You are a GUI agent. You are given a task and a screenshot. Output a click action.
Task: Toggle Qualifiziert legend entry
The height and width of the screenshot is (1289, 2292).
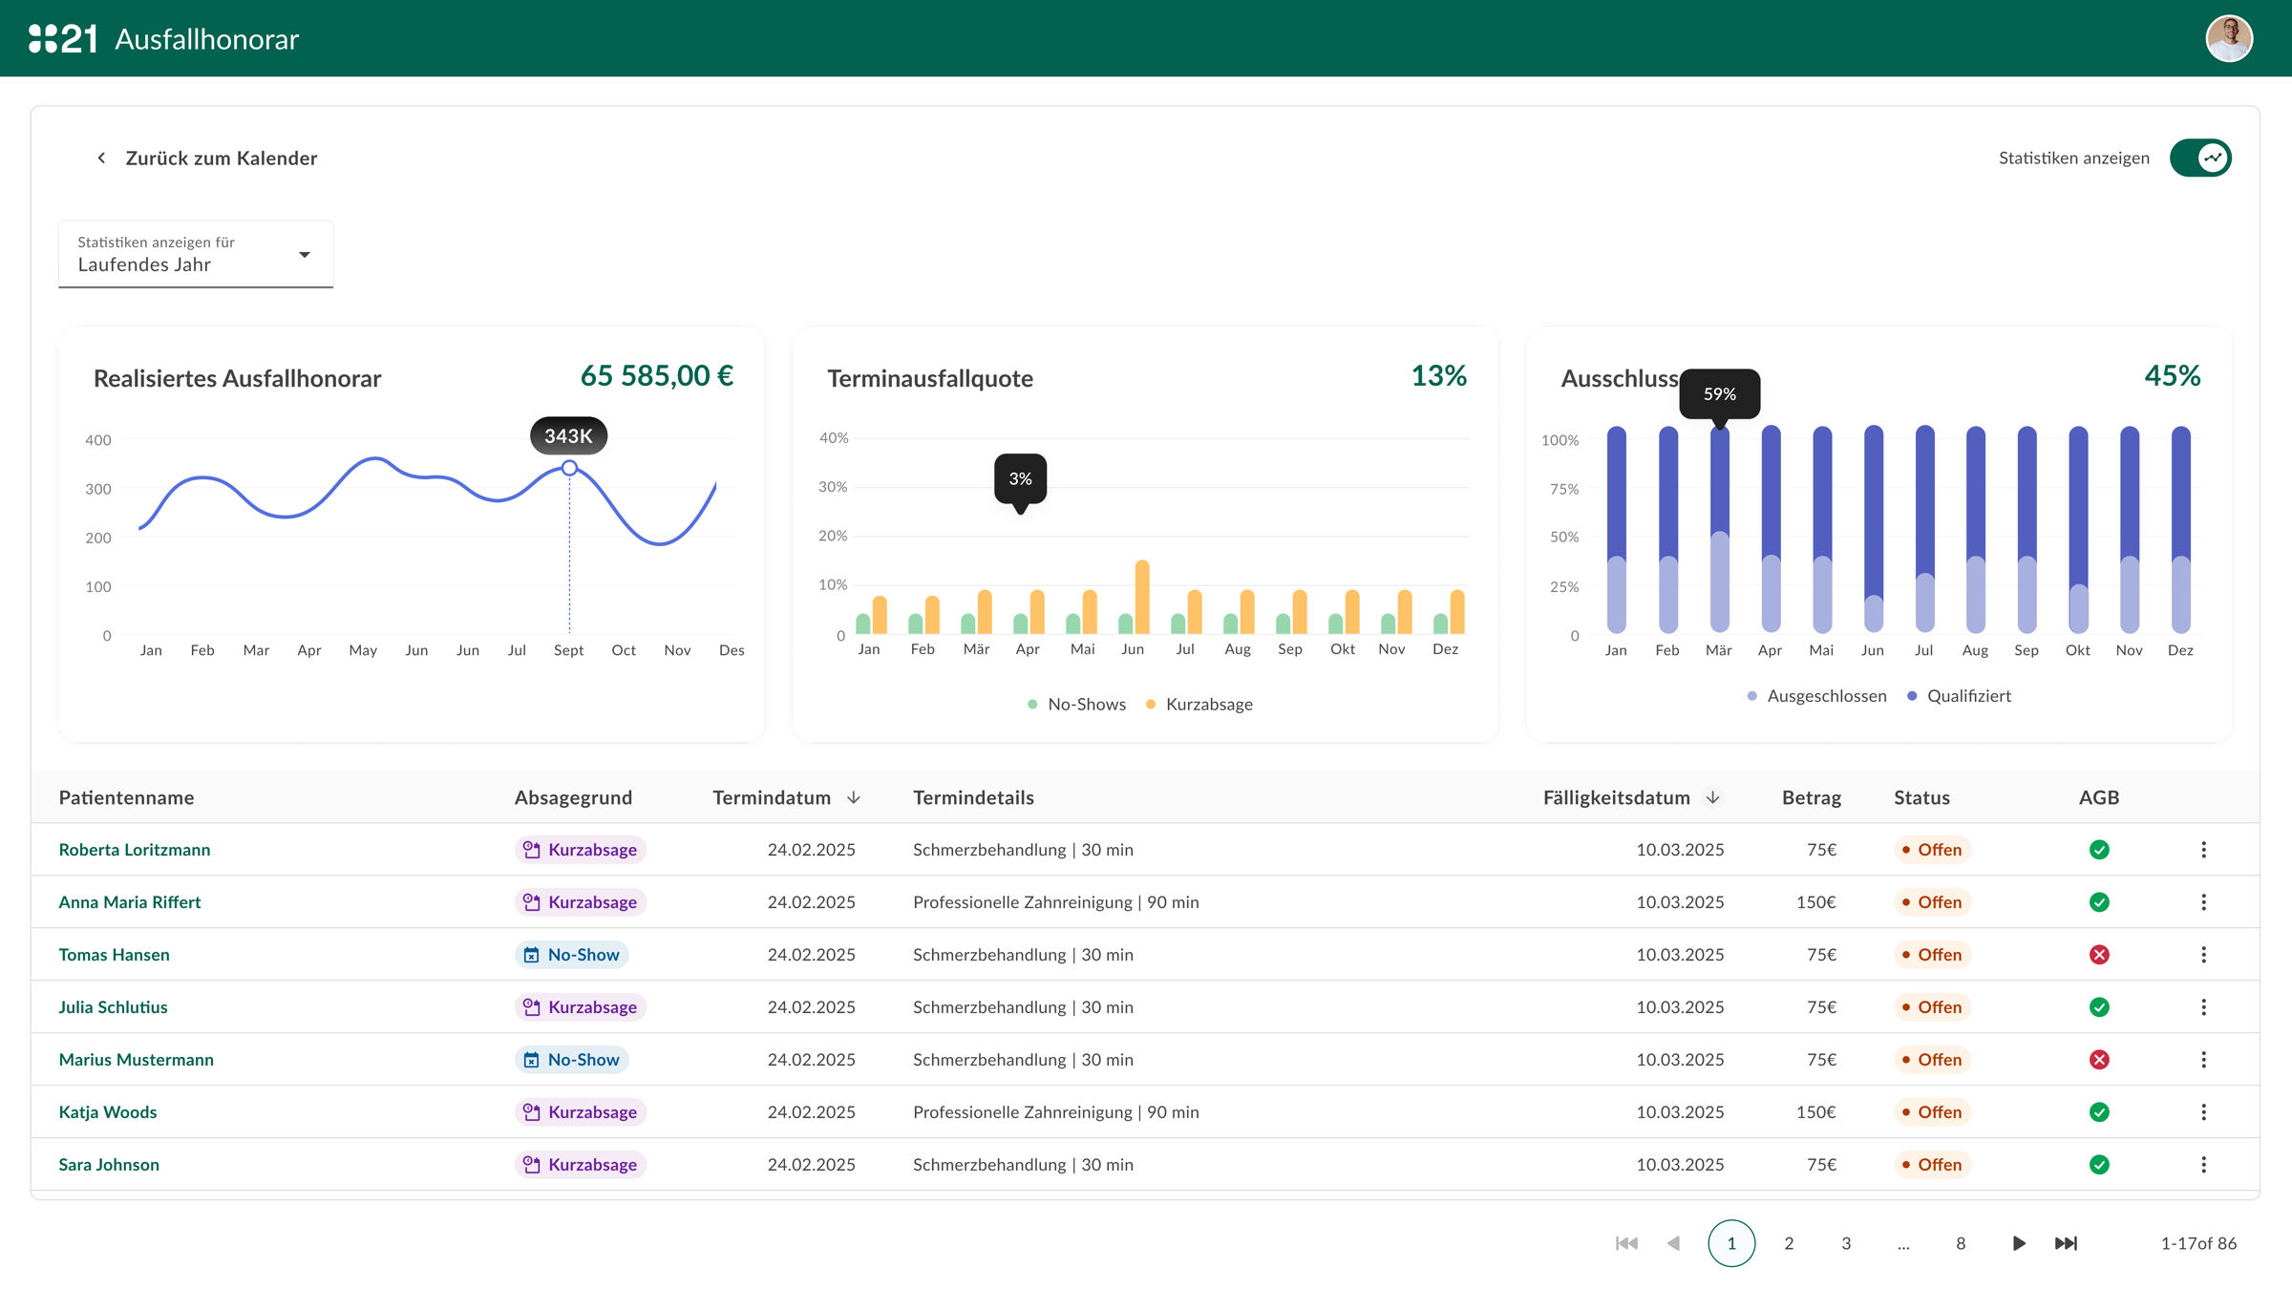pyautogui.click(x=1960, y=696)
